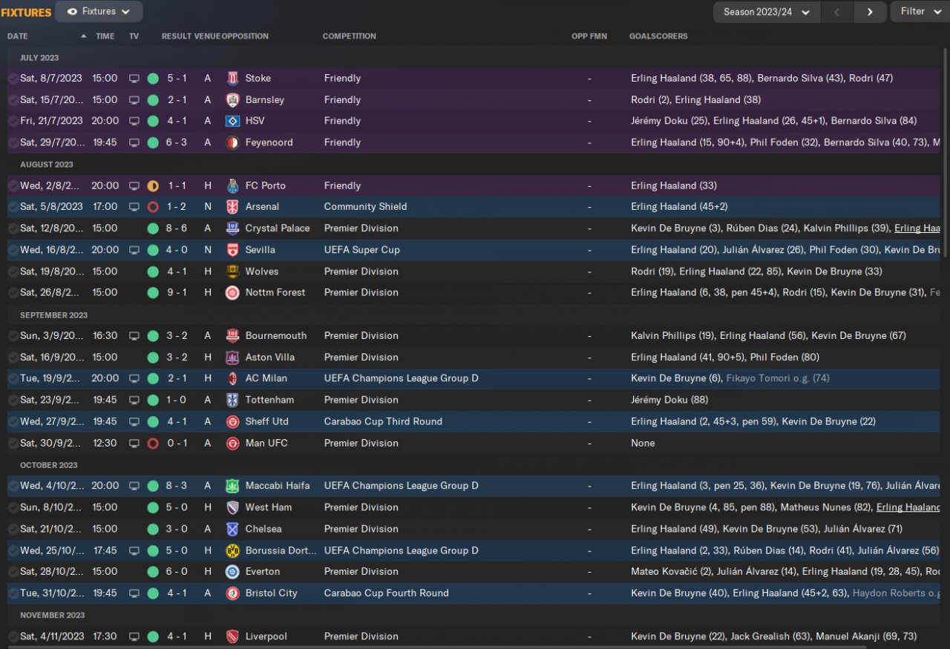The width and height of the screenshot is (950, 649).
Task: Click the Liverpool club badge icon
Action: point(232,636)
